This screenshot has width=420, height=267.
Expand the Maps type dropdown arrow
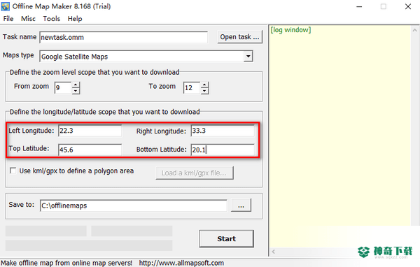pyautogui.click(x=248, y=57)
